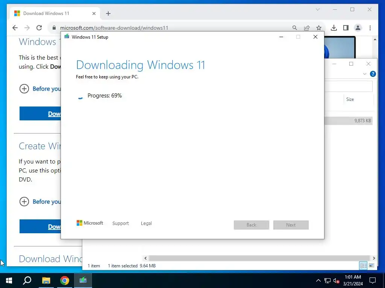This screenshot has width=385, height=288.
Task: Open the Legal link
Action: pyautogui.click(x=146, y=223)
